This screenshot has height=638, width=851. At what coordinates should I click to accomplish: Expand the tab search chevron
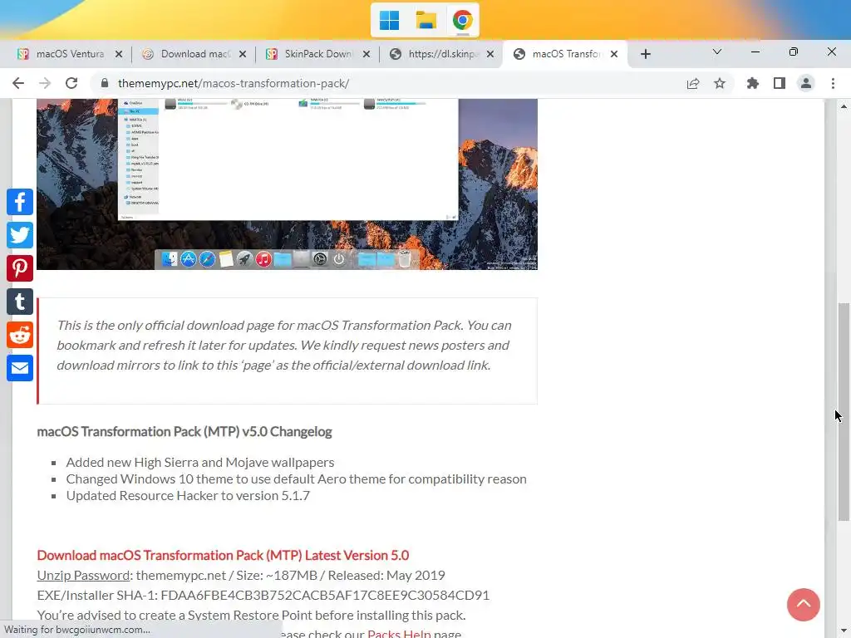coord(717,52)
